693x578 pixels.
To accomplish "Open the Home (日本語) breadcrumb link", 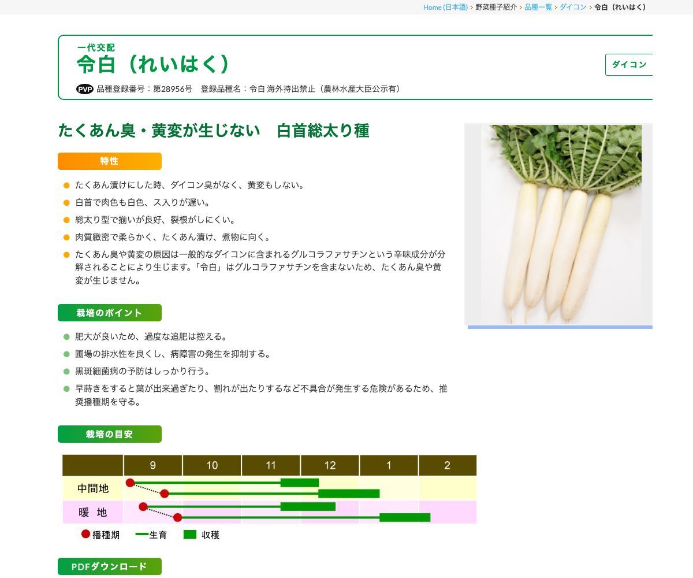I will tap(445, 8).
